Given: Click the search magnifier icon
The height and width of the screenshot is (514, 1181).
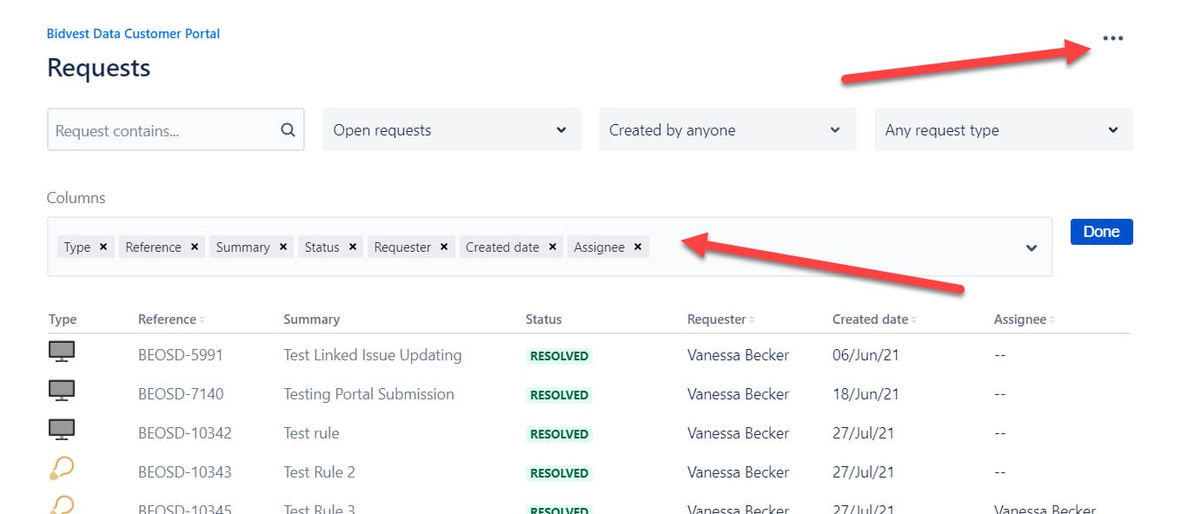Looking at the screenshot, I should [288, 130].
